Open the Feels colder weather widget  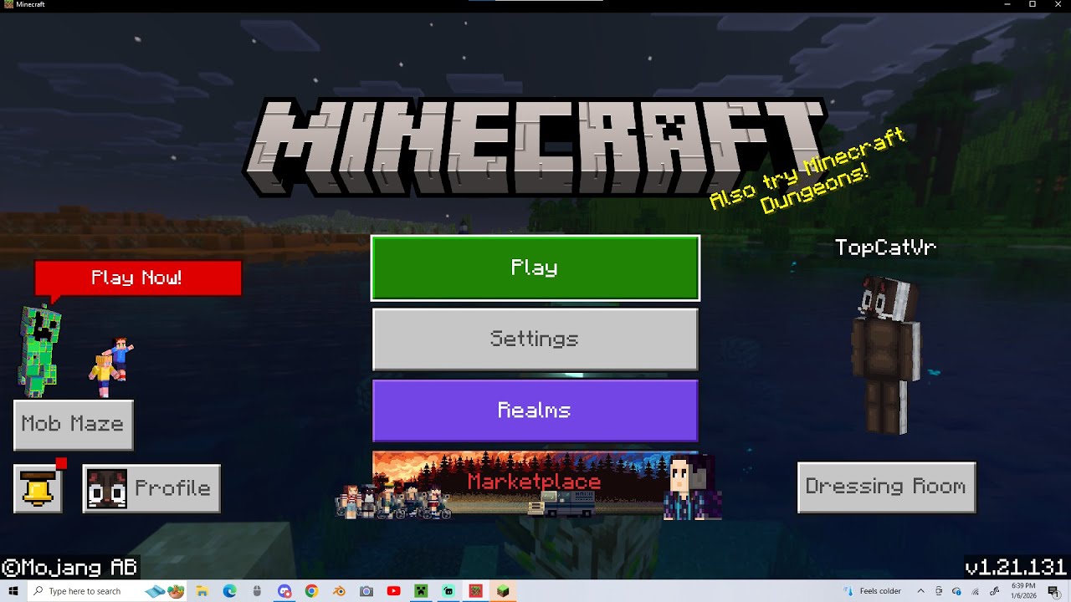pos(873,591)
